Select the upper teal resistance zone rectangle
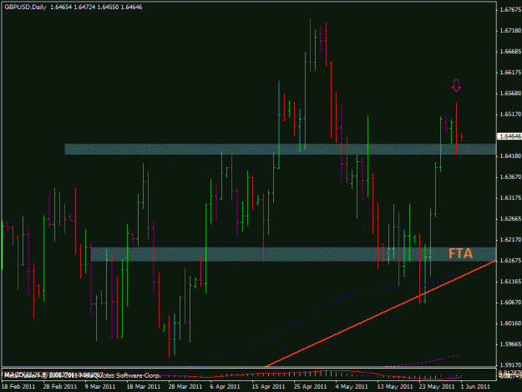The height and width of the screenshot is (392, 522). pos(281,150)
